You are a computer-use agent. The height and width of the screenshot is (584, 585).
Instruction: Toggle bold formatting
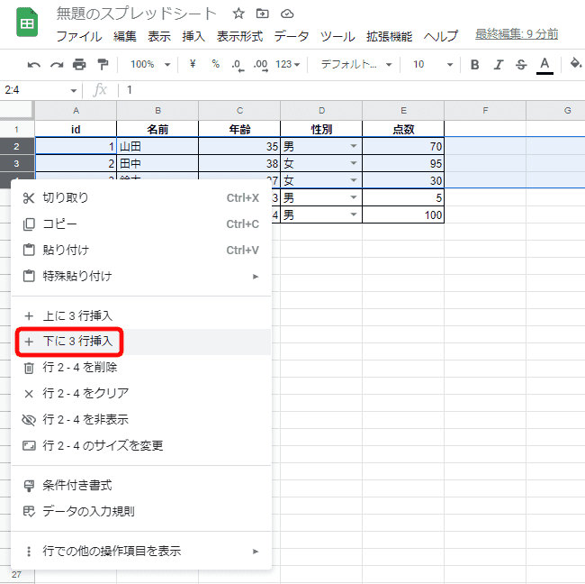474,65
